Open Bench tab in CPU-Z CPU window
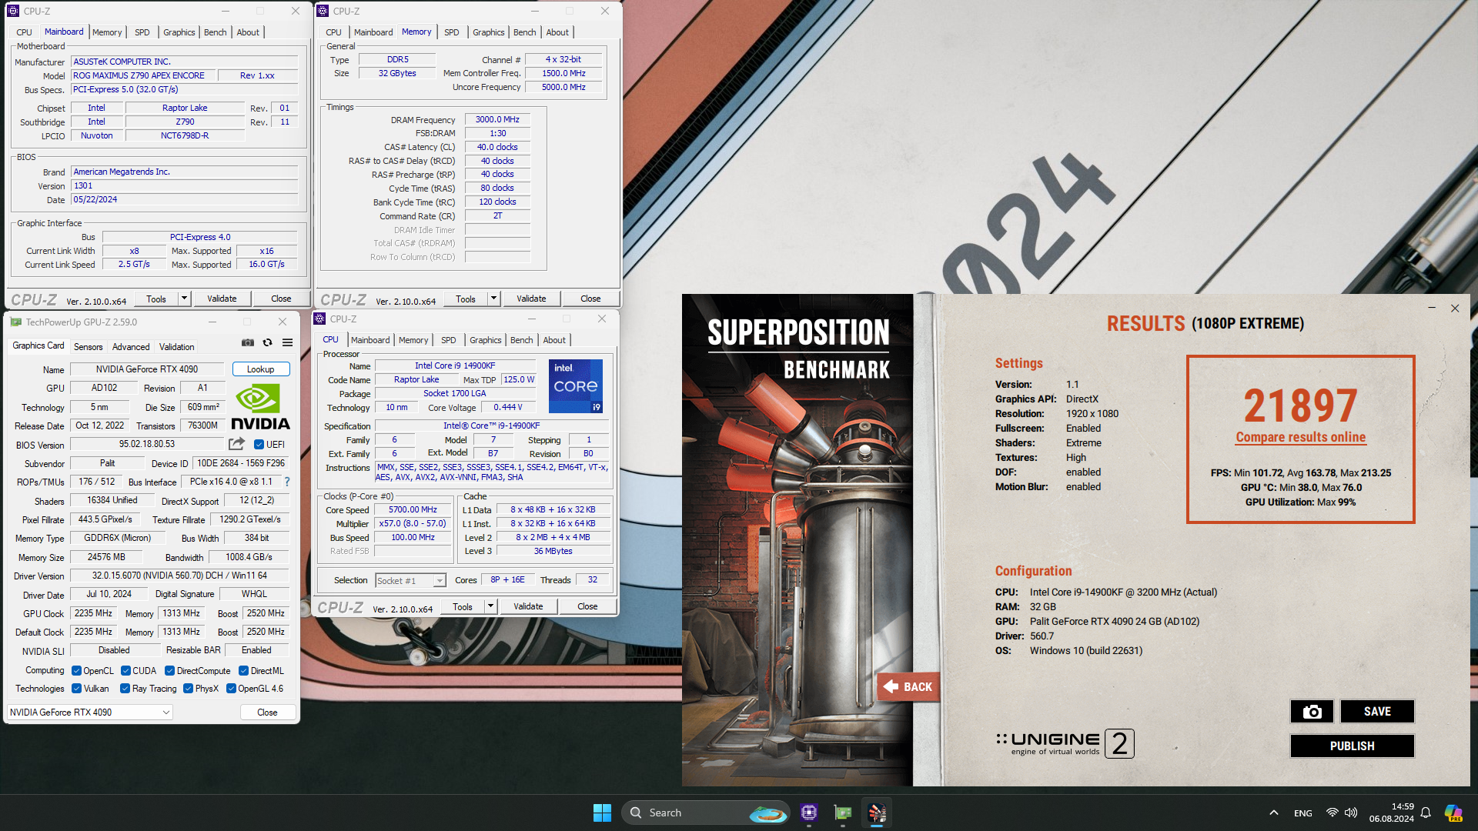 521,340
